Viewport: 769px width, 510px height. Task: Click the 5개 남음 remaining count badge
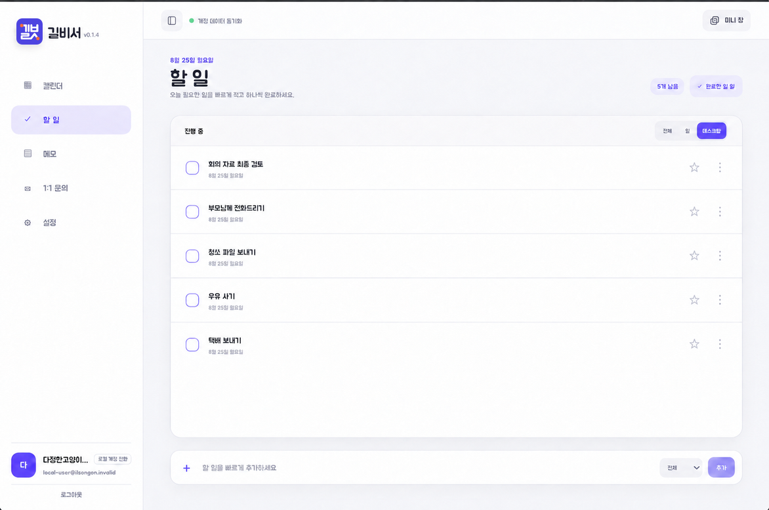point(667,87)
